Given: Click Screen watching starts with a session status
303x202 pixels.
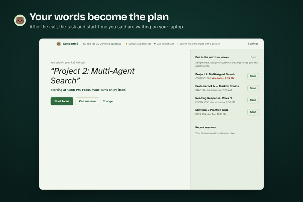Looking at the screenshot, I should point(198,44).
